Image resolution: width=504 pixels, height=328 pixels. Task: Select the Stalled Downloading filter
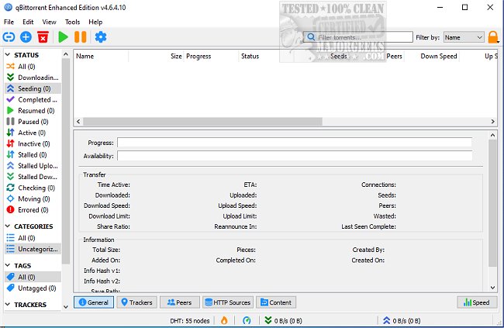[x=33, y=177]
